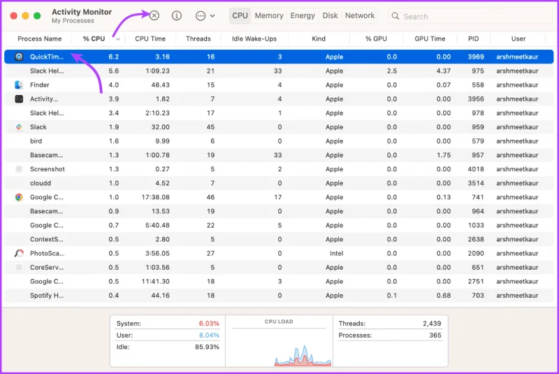Click the Google Chrome icon in row 741
This screenshot has height=374, width=559.
pos(19,197)
